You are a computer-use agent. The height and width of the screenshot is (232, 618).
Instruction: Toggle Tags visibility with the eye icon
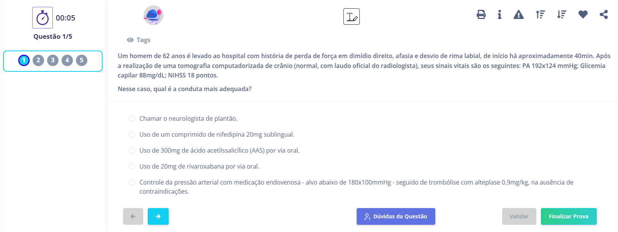click(x=130, y=39)
